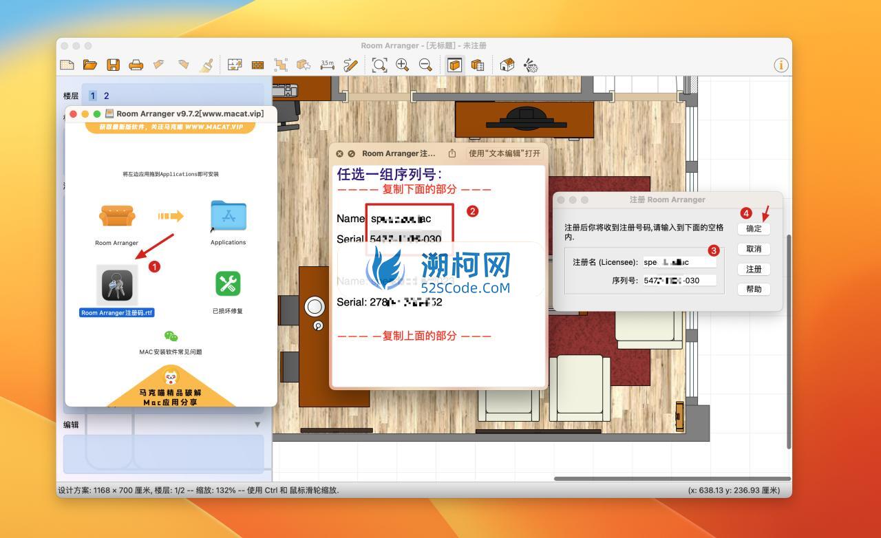Click the 注册名 (Licensee) input field

click(x=679, y=262)
